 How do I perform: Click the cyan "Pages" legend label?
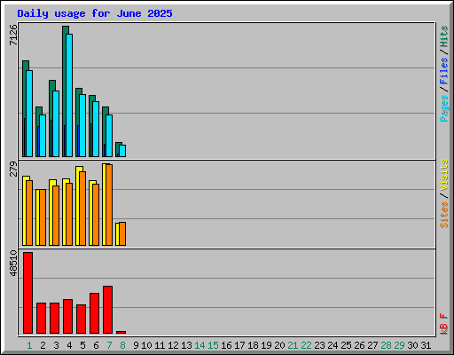(443, 108)
